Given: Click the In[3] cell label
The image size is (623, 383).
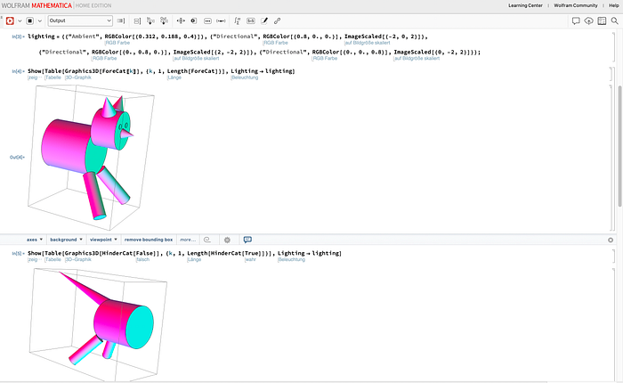Looking at the screenshot, I should coord(18,37).
